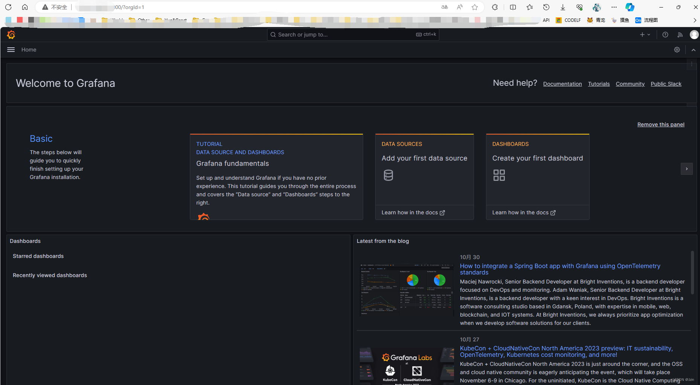Image resolution: width=700 pixels, height=385 pixels.
Task: Open Learn how link under Dashboards
Action: [x=524, y=212]
